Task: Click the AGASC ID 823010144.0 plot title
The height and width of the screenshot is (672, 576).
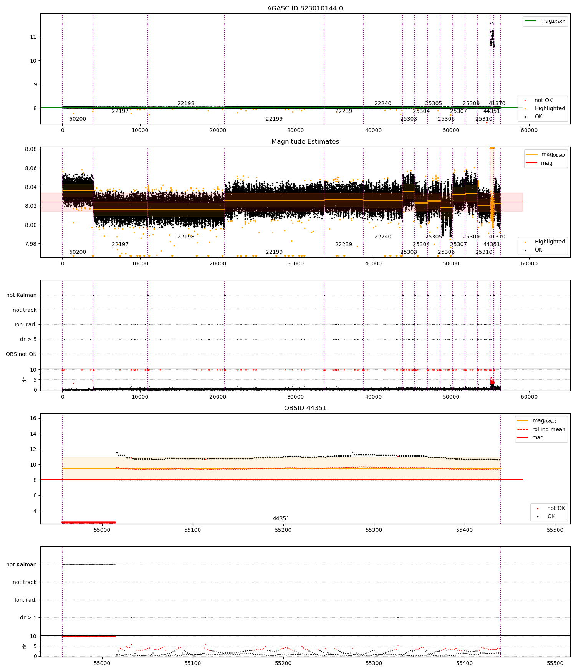Action: 305,8
